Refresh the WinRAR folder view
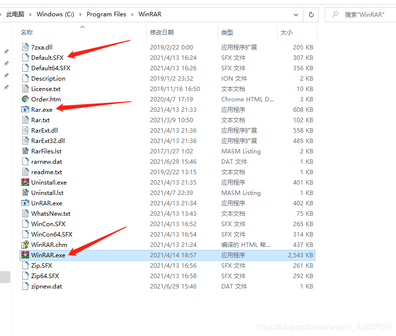 (x=311, y=15)
